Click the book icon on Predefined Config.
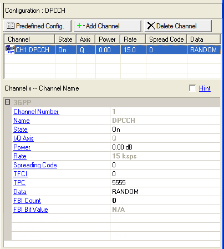Viewport: 224px width, 249px height. [x=10, y=26]
